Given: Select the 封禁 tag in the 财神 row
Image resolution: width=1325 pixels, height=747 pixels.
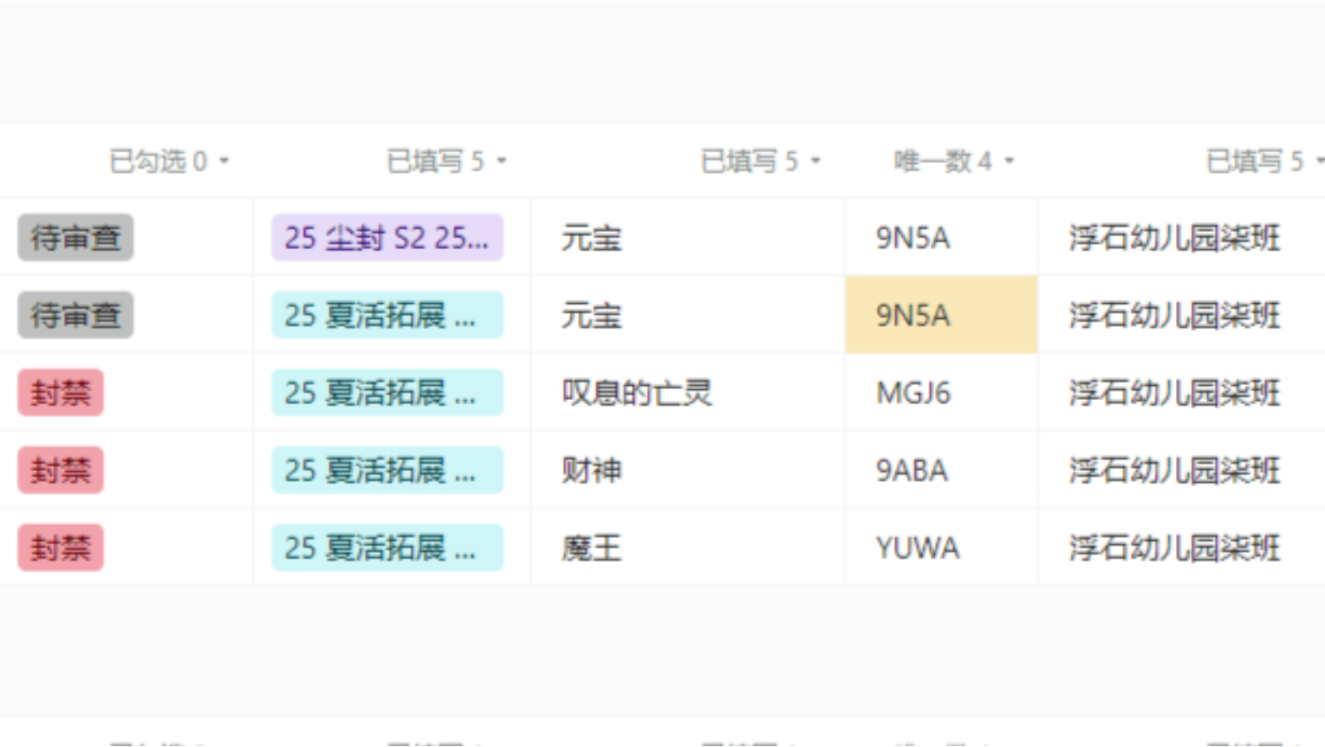Looking at the screenshot, I should click(x=60, y=470).
